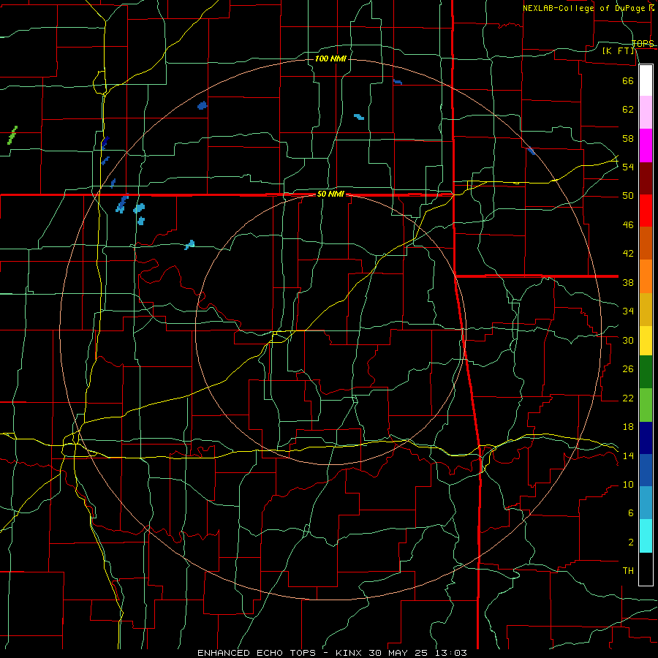Pick the cyan legend color block

(646, 536)
